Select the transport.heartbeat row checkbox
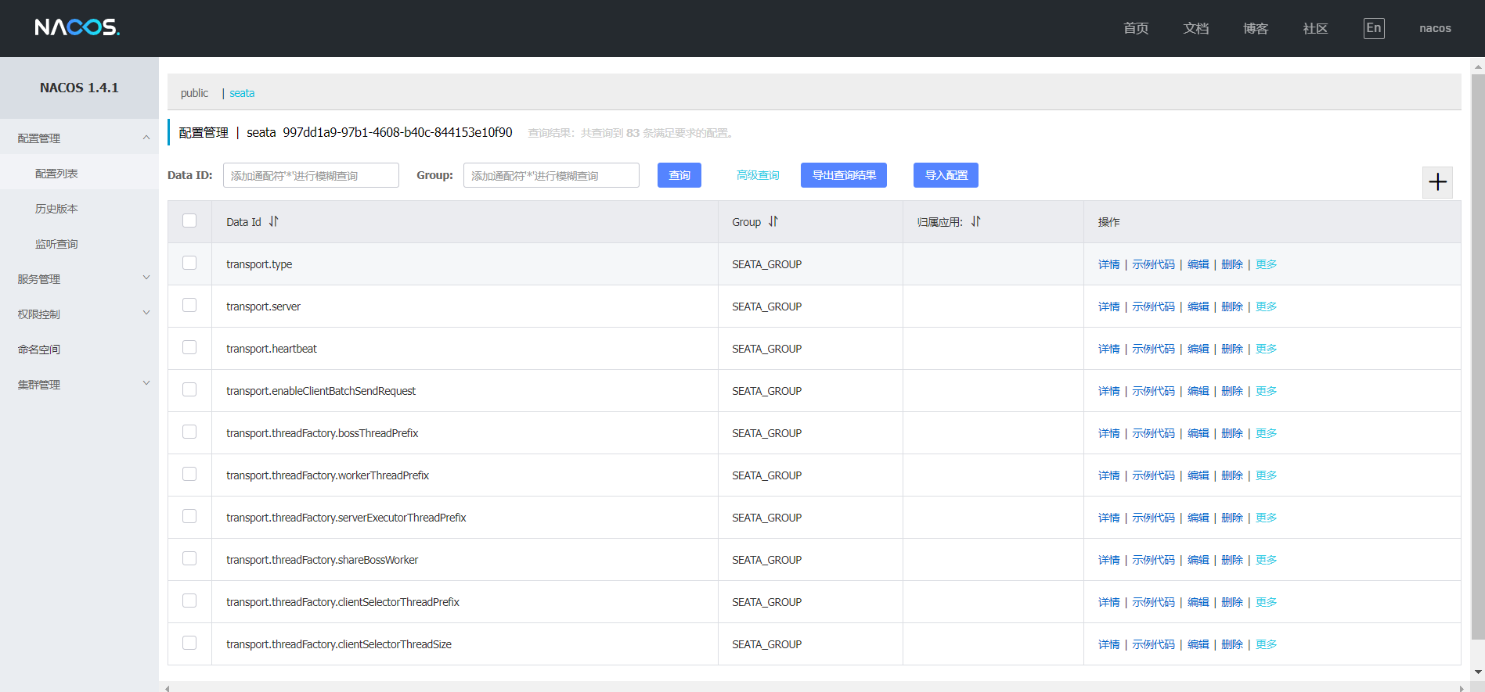Screen dimensions: 1485x692 (x=189, y=347)
